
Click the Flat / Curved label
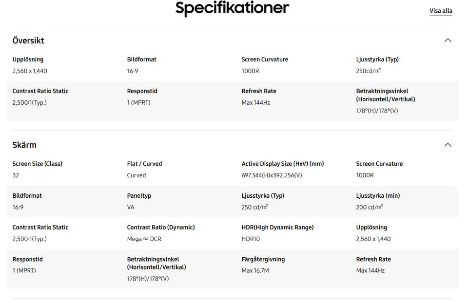[144, 164]
